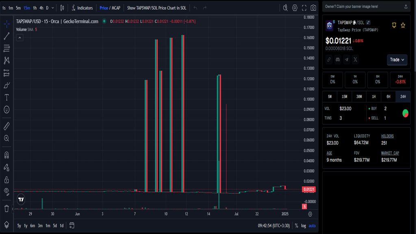Enter fullscreen chart mode
This screenshot has width=416, height=234.
click(x=304, y=8)
